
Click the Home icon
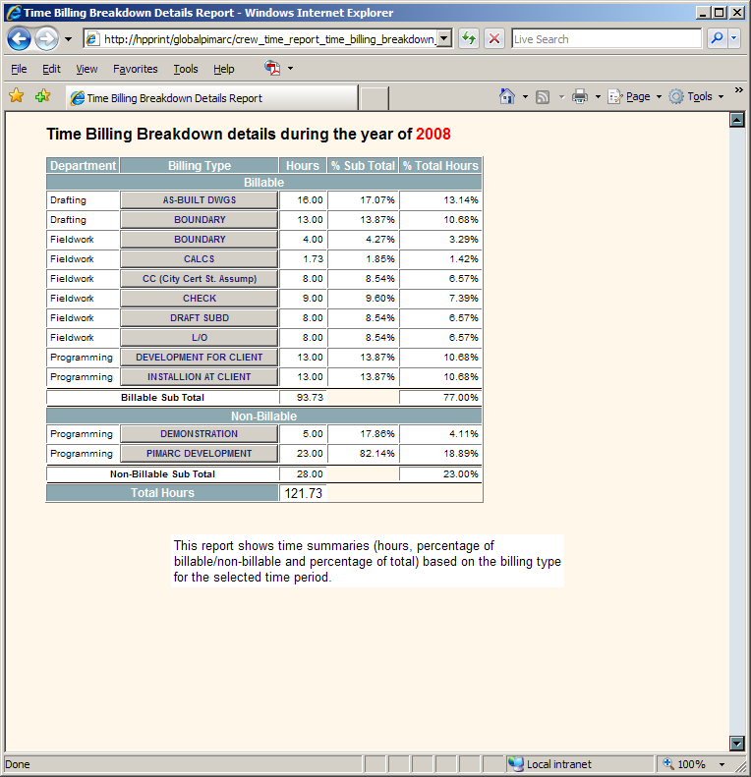coord(507,96)
